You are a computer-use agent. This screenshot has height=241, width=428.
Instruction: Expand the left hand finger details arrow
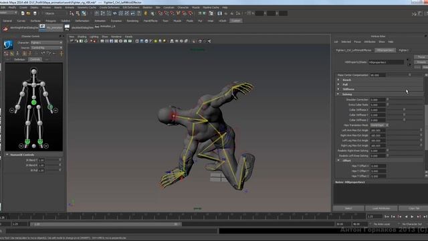[x=56, y=110]
